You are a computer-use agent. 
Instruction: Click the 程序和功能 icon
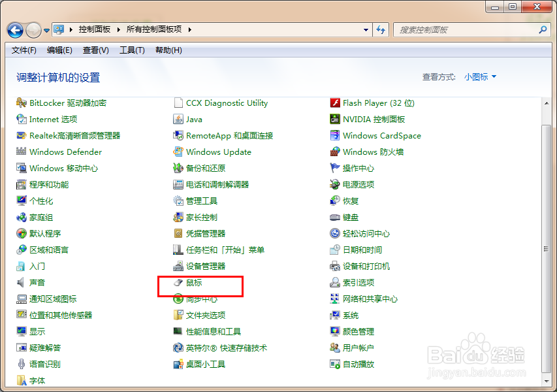pos(22,184)
